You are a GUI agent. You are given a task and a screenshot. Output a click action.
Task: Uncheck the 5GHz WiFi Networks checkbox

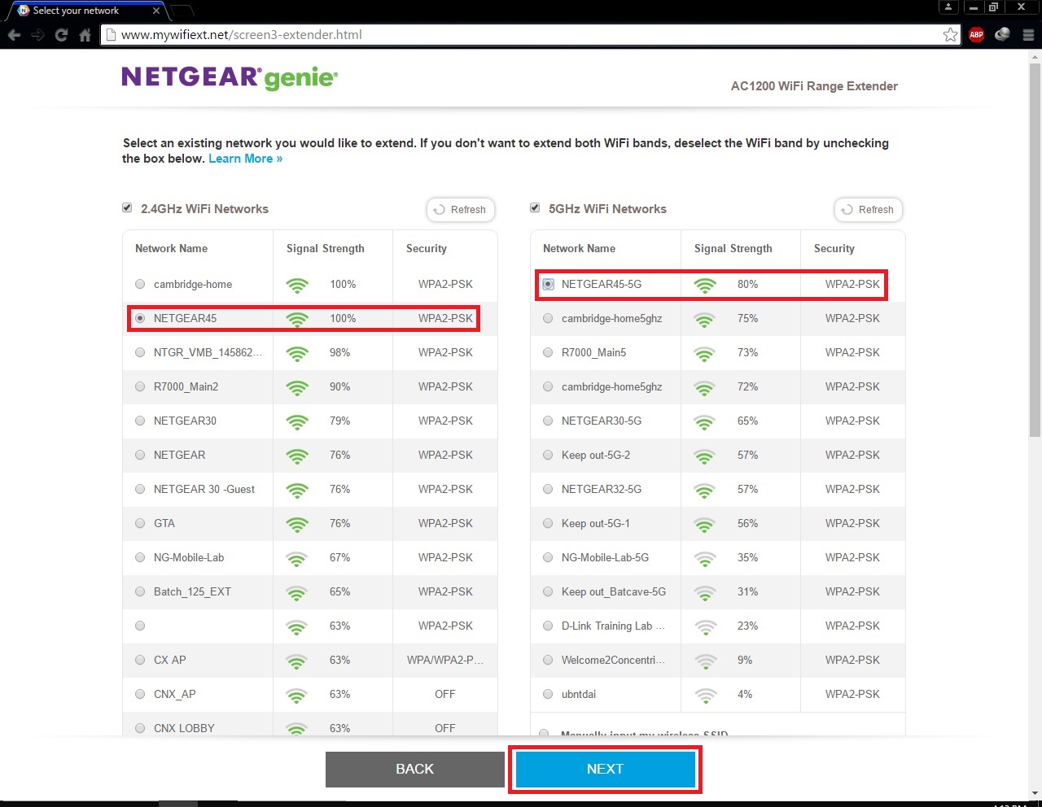tap(535, 207)
